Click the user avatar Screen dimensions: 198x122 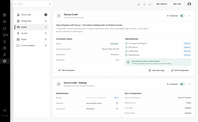pyautogui.click(x=189, y=4)
